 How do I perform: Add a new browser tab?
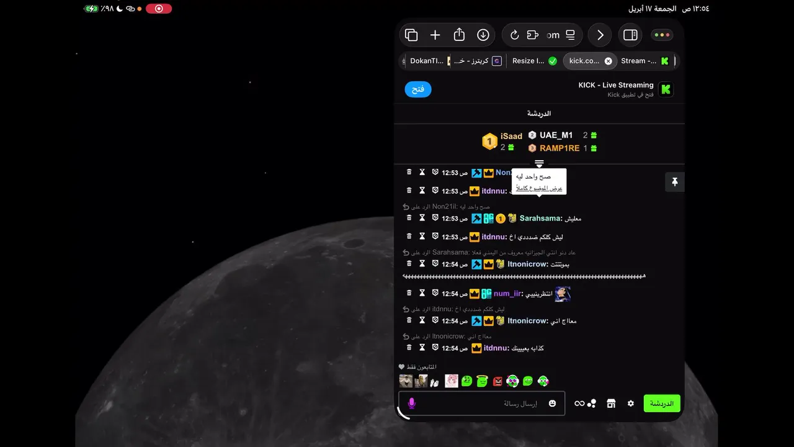point(435,35)
